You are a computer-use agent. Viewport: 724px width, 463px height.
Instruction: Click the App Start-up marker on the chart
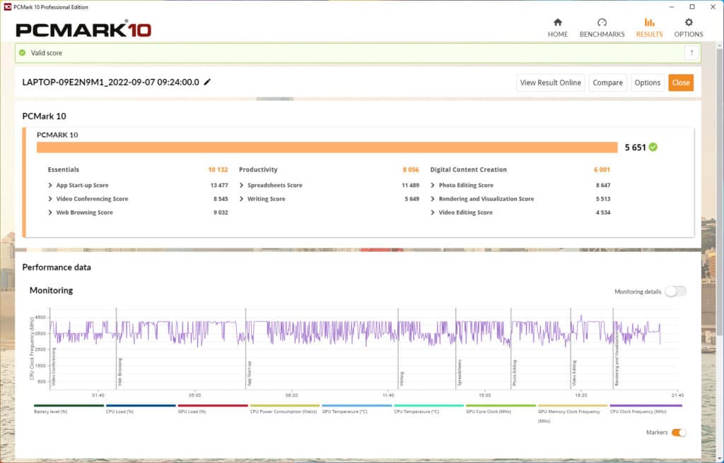(250, 373)
